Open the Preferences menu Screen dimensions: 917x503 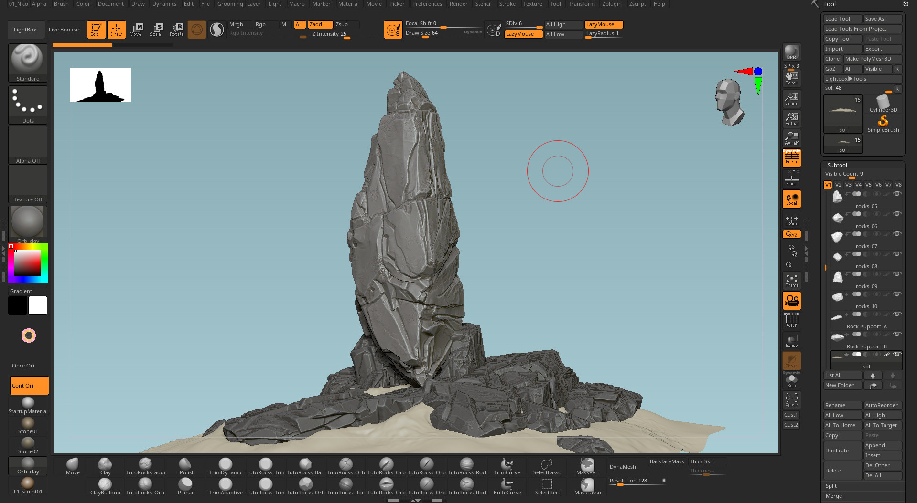(x=427, y=4)
